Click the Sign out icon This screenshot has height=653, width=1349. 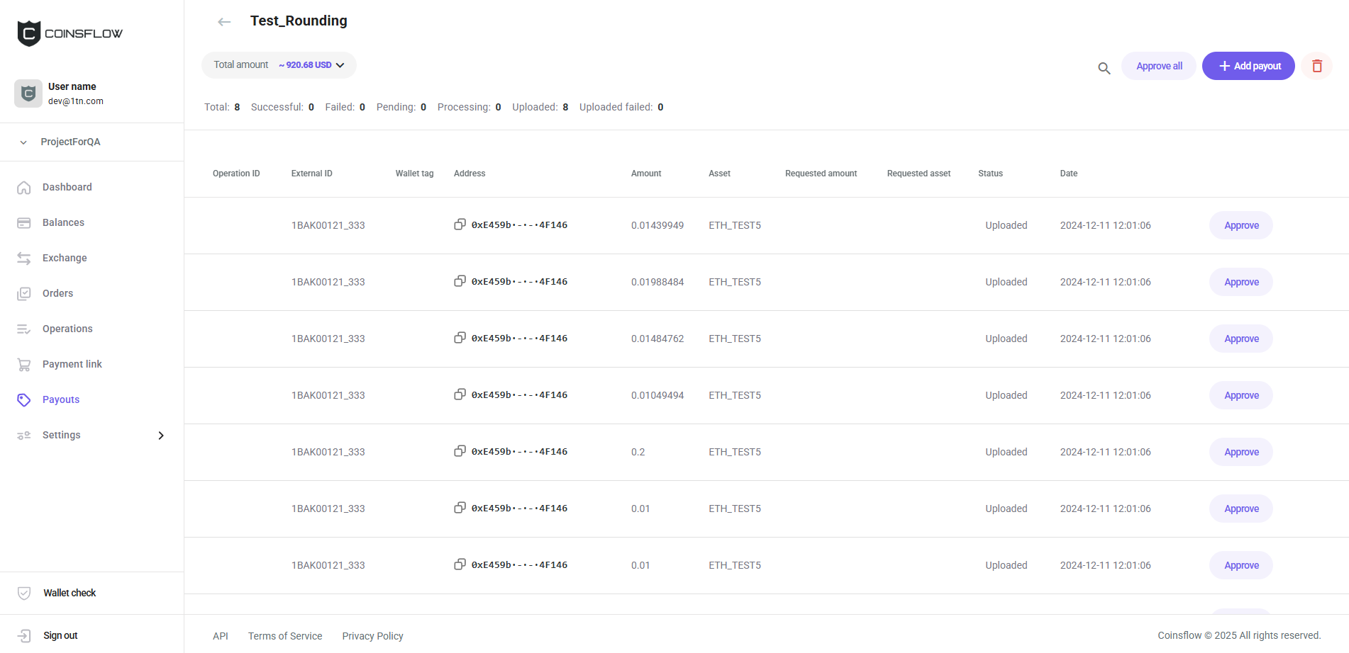24,635
